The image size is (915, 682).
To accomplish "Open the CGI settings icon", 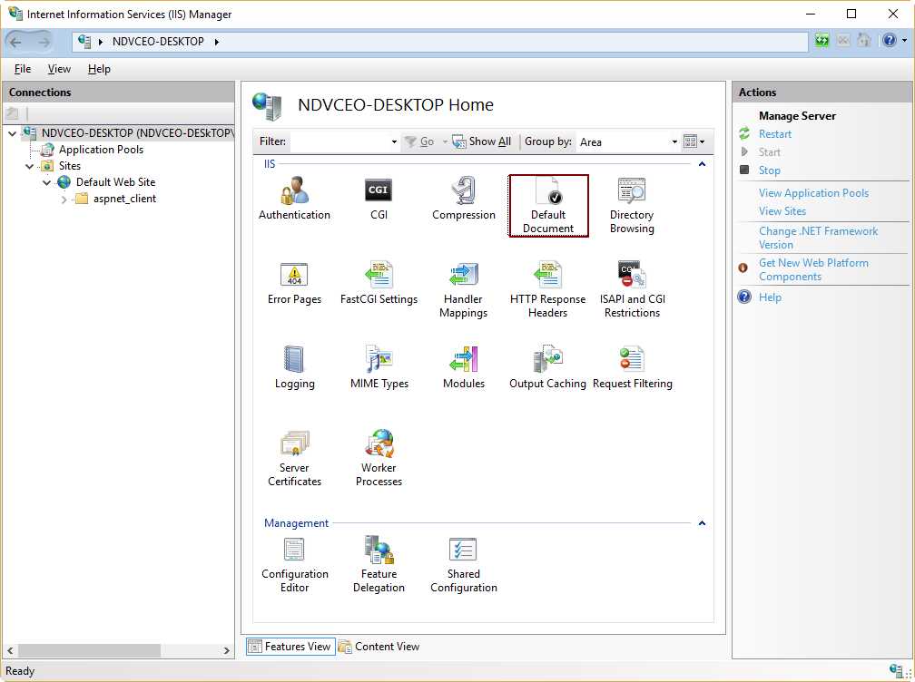I will point(379,190).
